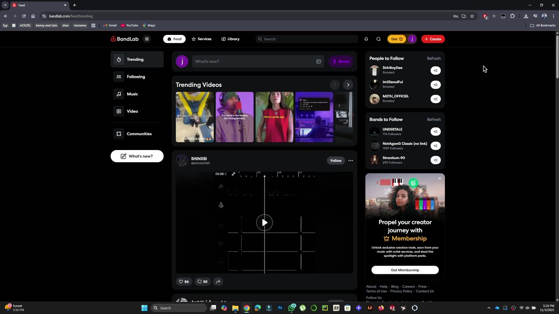This screenshot has height=314, width=559.
Task: Follow im2SeoulFul with the add icon
Action: pos(435,85)
